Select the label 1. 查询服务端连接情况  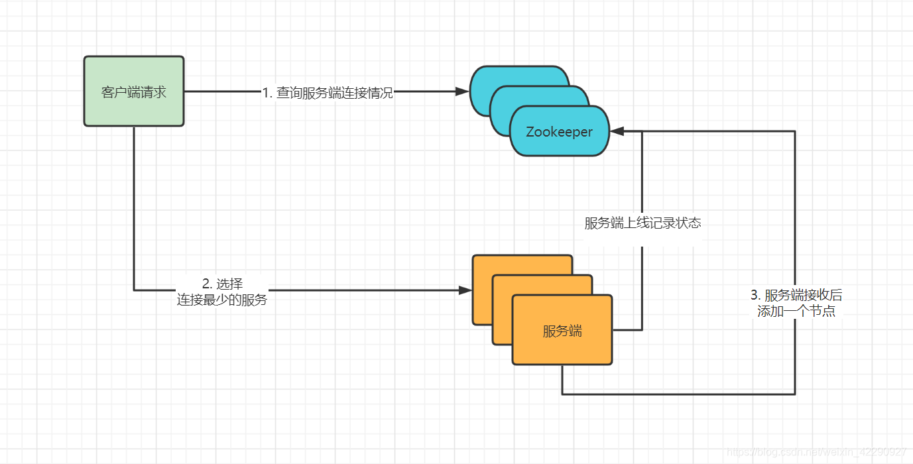point(328,93)
